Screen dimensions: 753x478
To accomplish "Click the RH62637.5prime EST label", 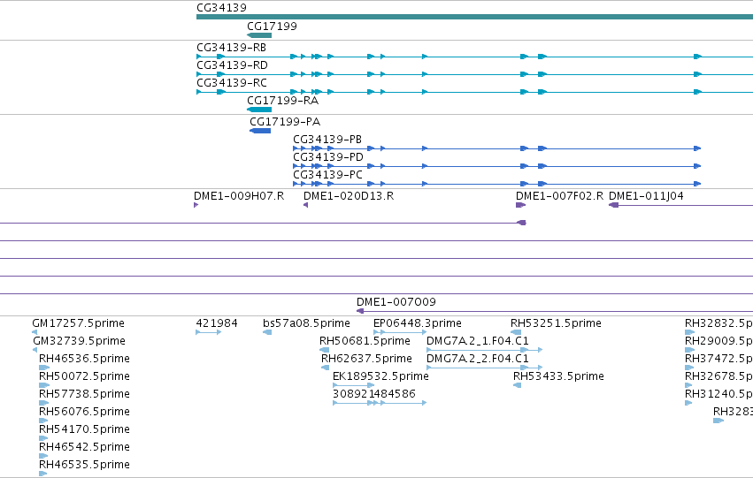I will click(366, 359).
